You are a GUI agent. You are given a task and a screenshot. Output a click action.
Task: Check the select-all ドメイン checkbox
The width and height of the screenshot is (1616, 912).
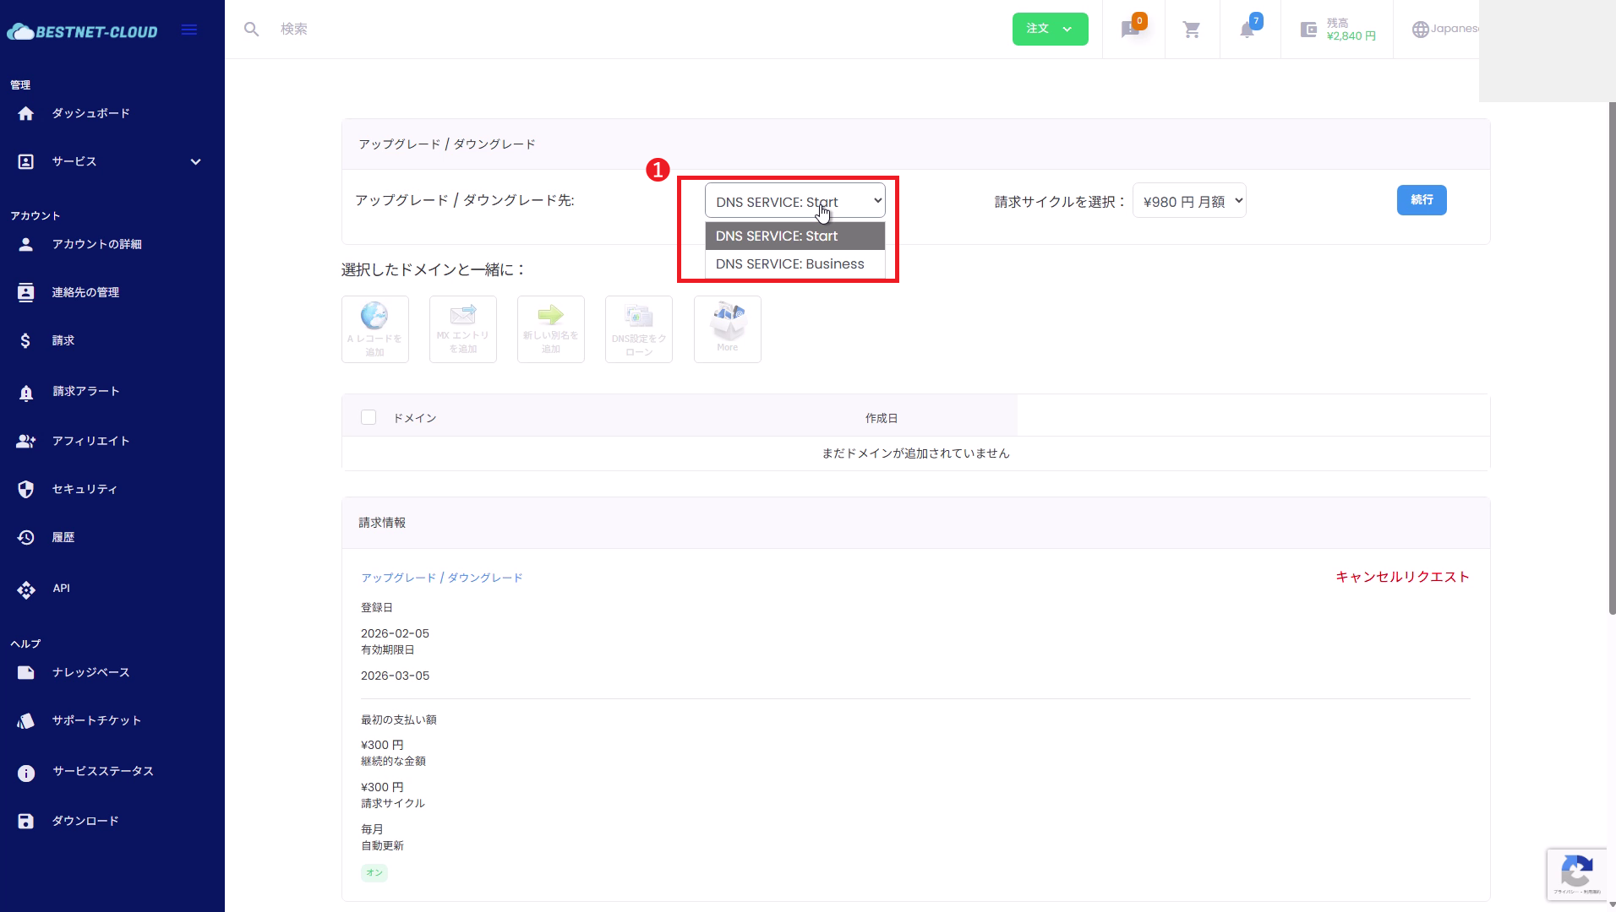click(369, 418)
